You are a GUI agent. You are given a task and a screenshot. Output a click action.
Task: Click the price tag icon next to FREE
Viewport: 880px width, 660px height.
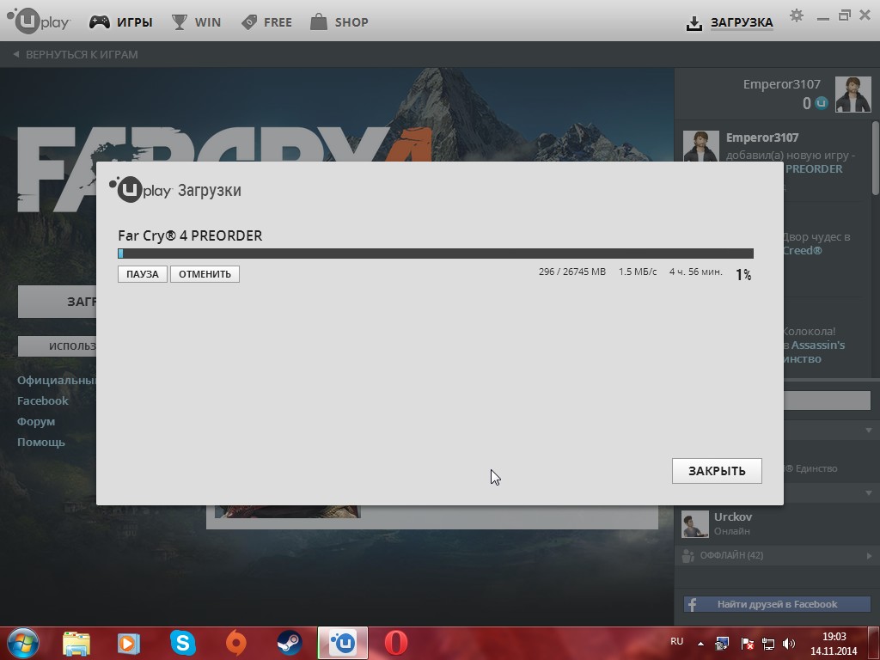[249, 22]
